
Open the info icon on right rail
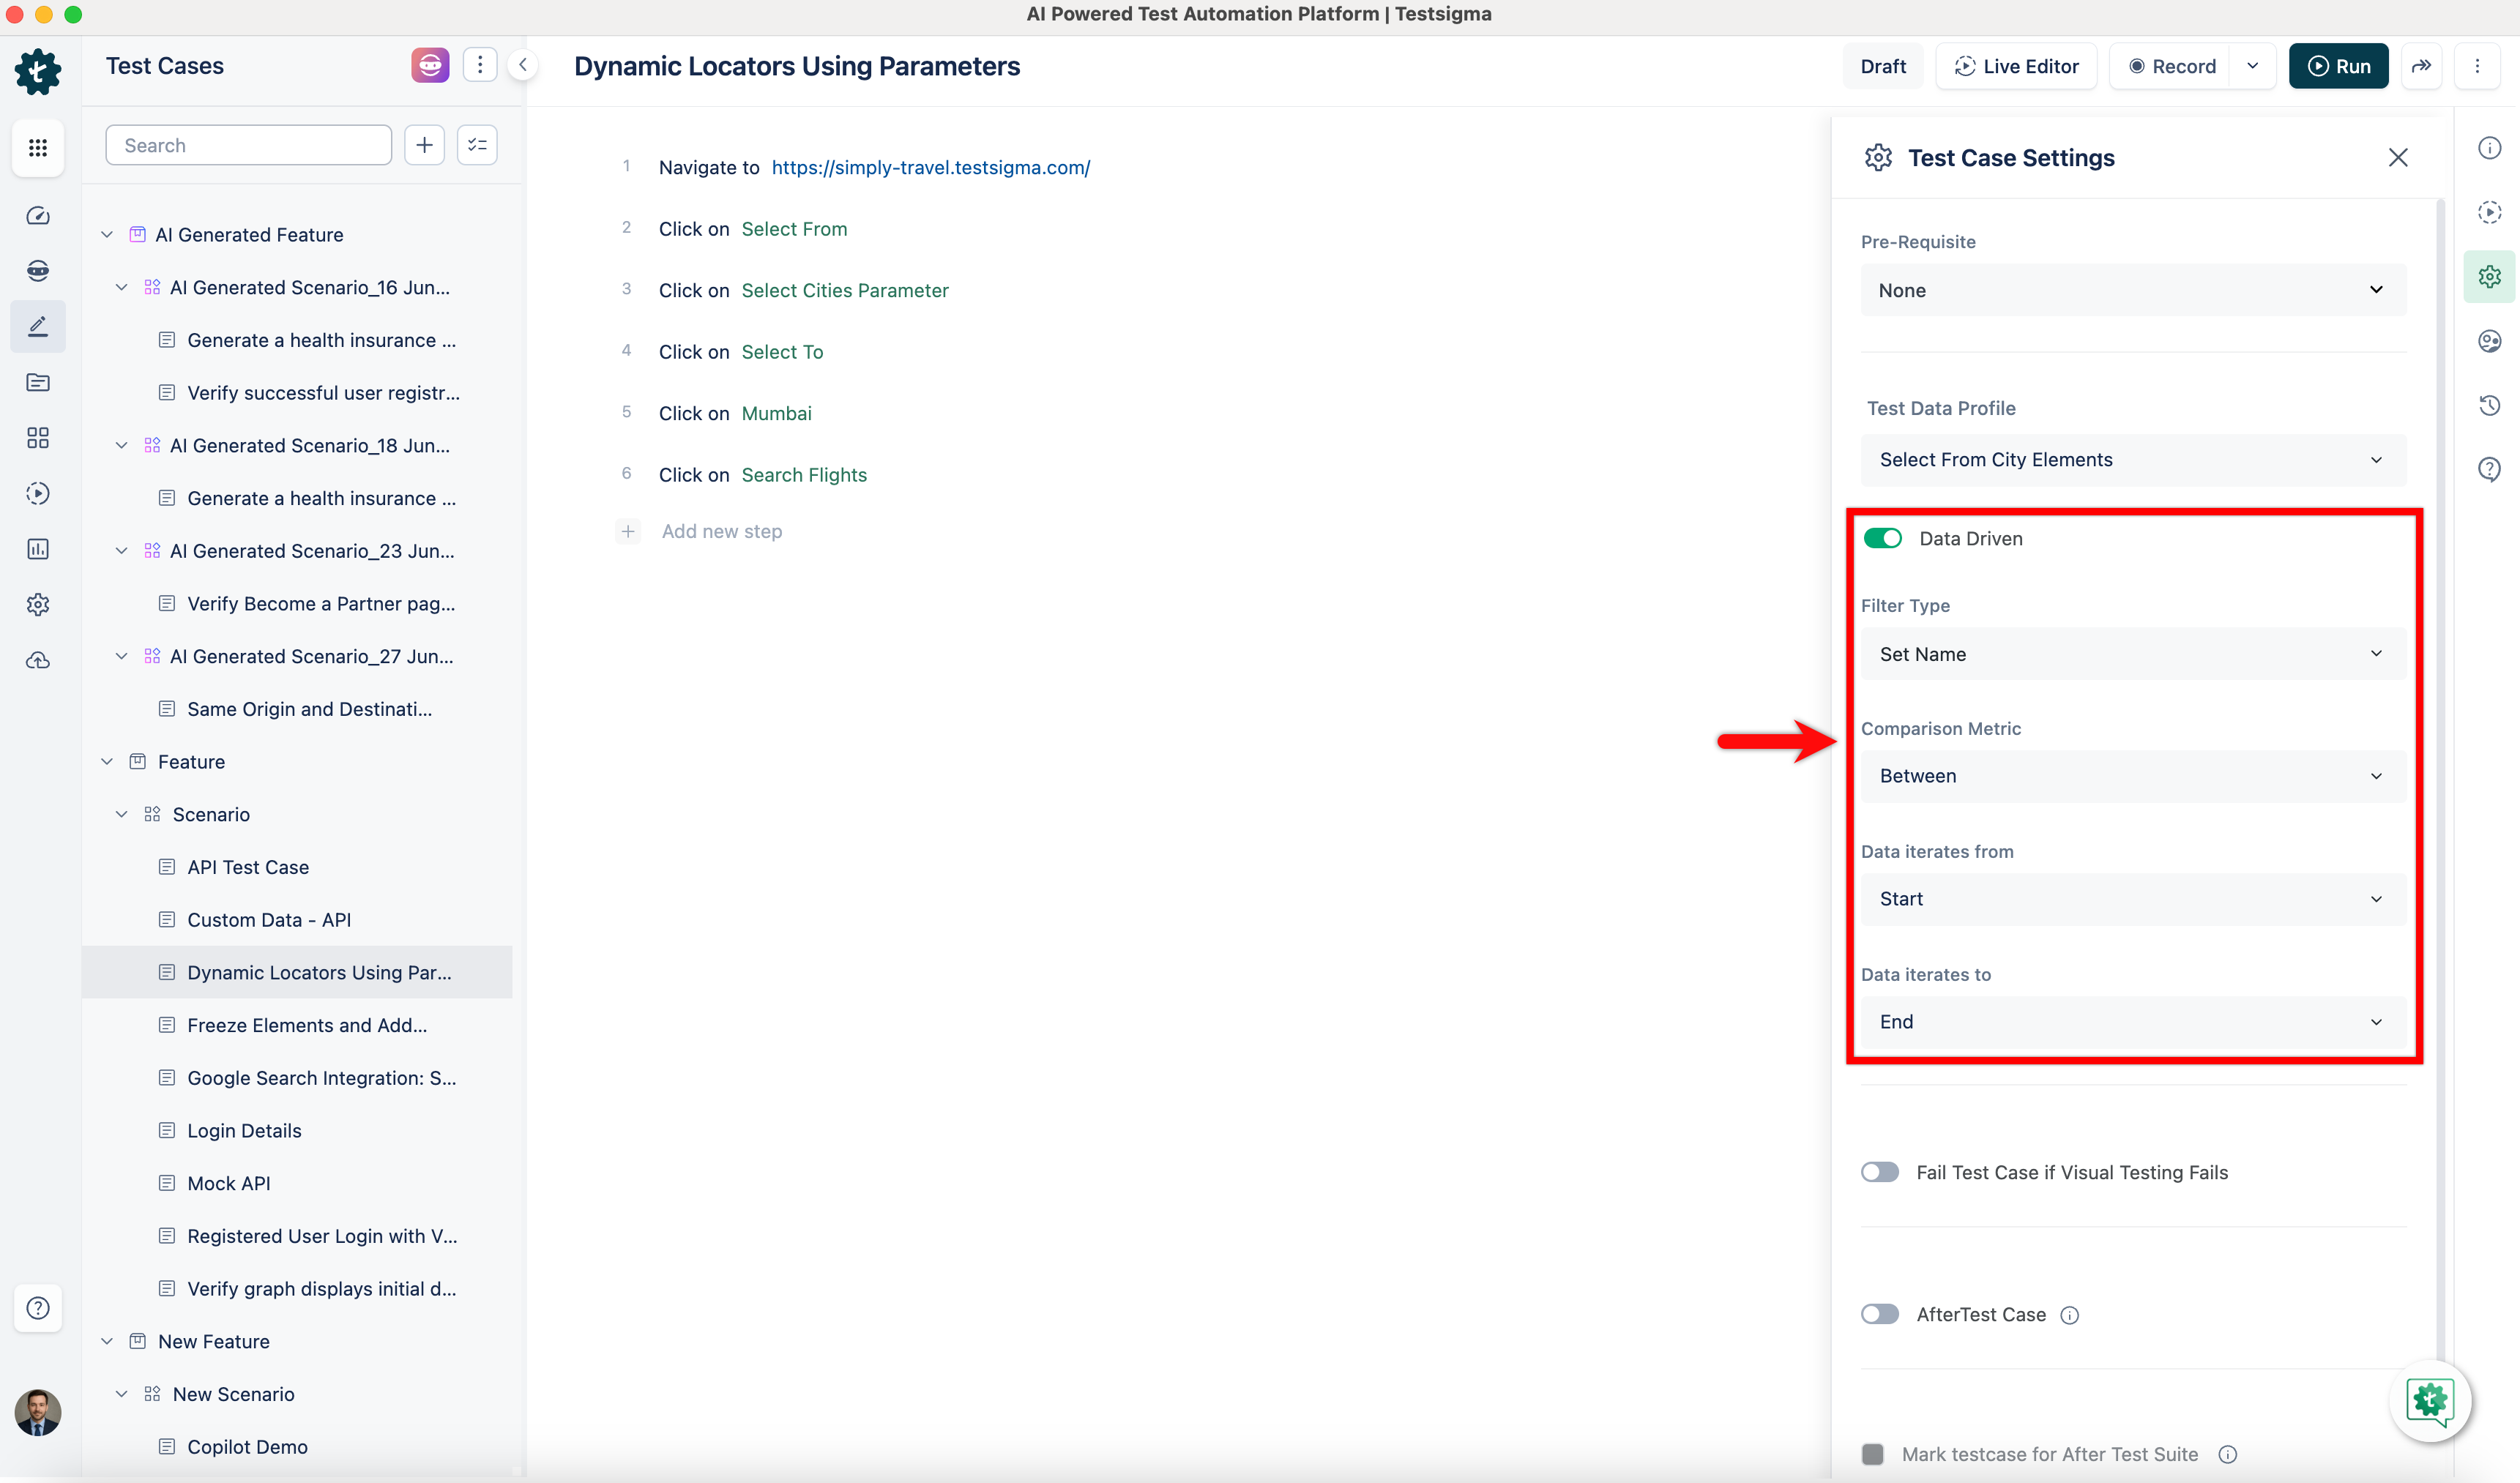coord(2489,148)
